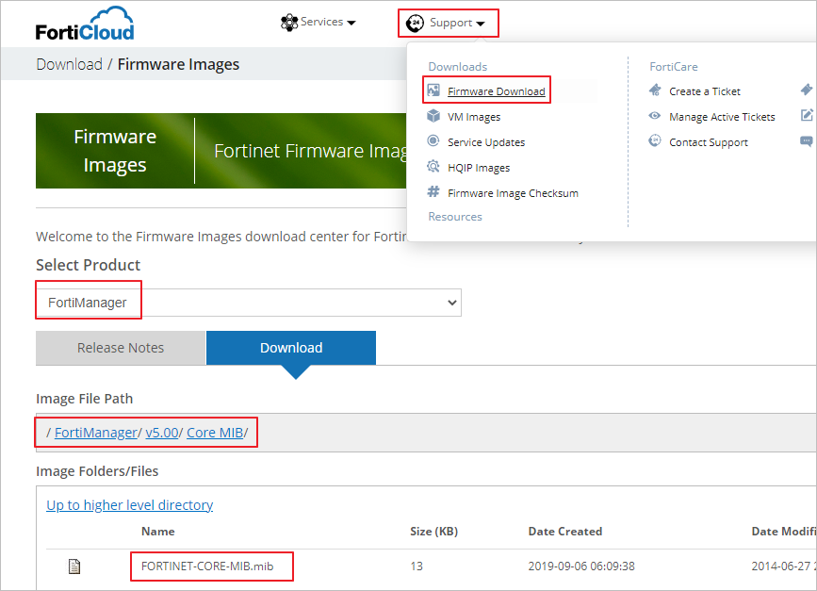This screenshot has width=817, height=591.
Task: Click the Firmware Image Checksum hash icon
Action: pos(433,191)
